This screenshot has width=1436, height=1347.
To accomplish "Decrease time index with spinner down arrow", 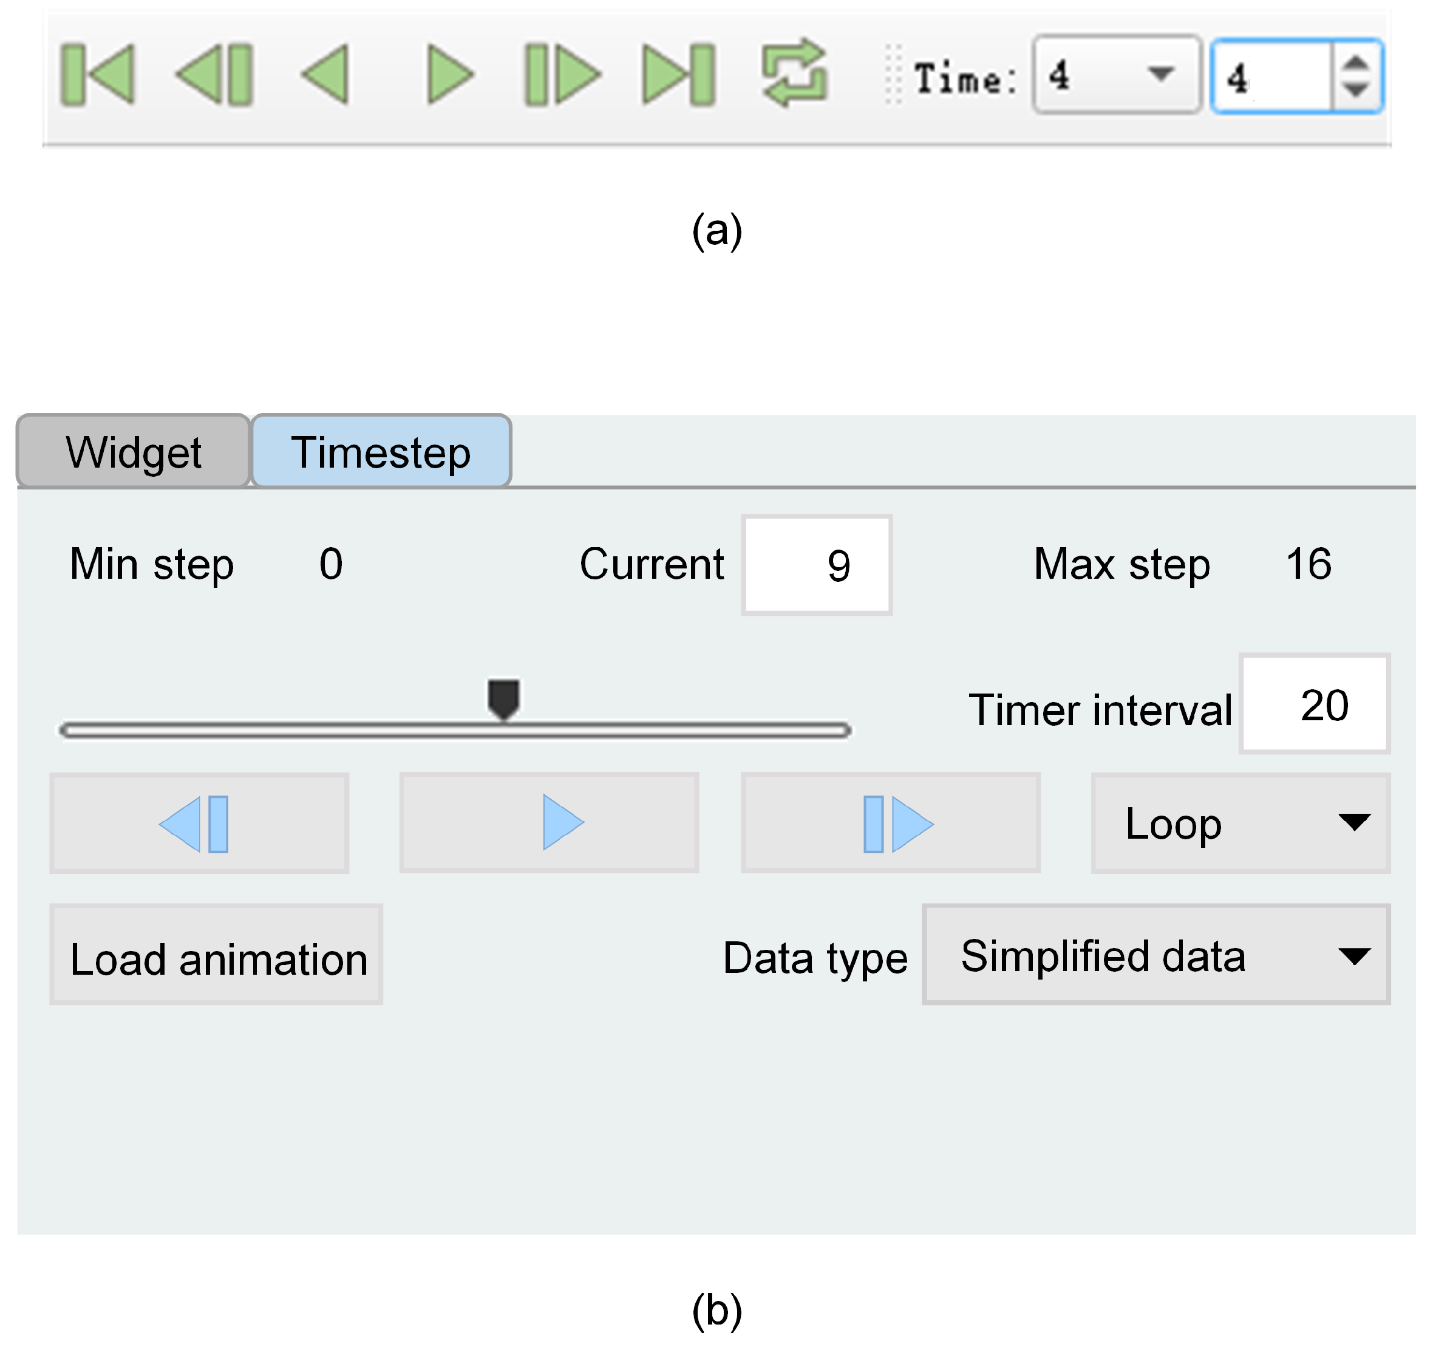I will [x=1356, y=90].
